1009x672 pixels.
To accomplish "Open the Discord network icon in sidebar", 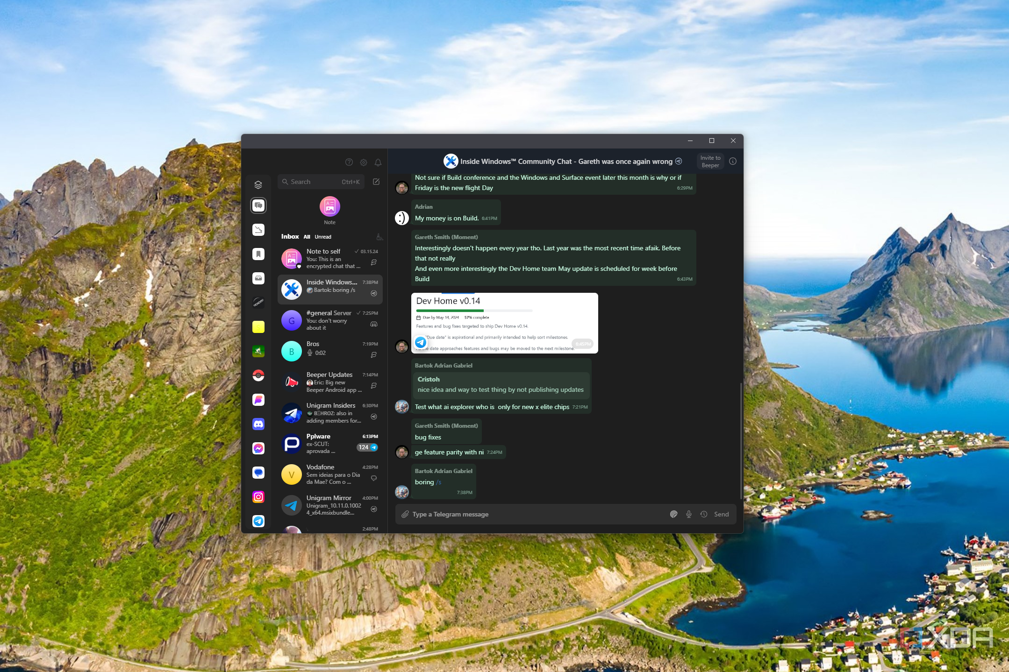I will [x=258, y=424].
